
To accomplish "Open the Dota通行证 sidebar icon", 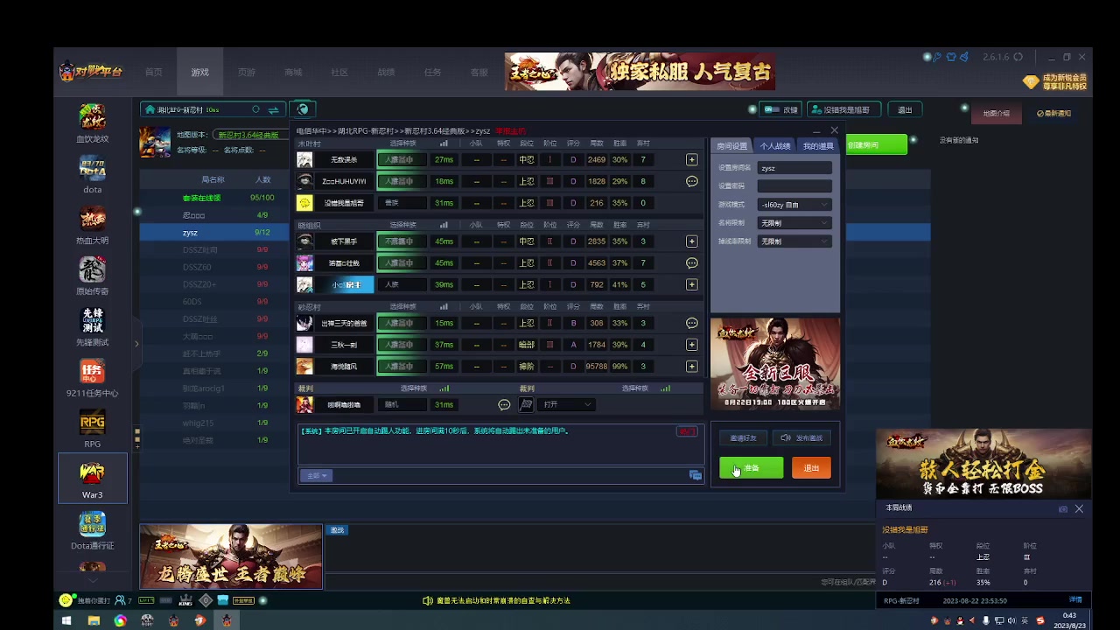I will pos(92,530).
